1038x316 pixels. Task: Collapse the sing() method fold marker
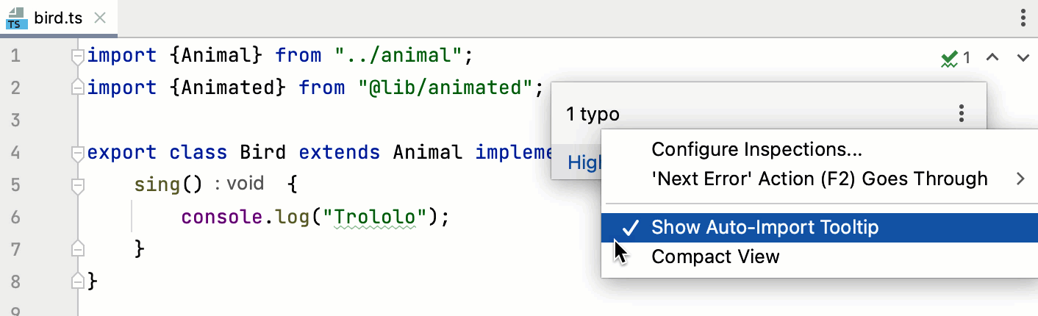(x=77, y=184)
